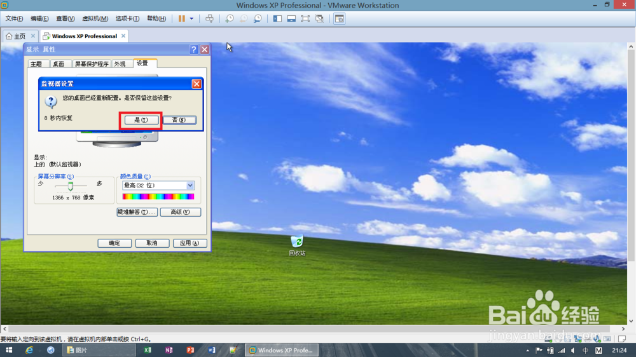Click 否(N) to revert the settings

[179, 120]
